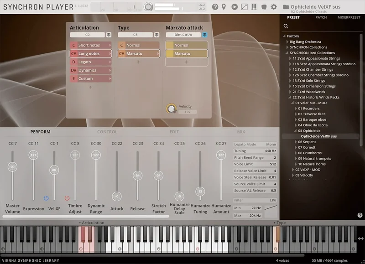365x264 pixels.
Task: Collapse the Factory tree node
Action: pyautogui.click(x=284, y=36)
